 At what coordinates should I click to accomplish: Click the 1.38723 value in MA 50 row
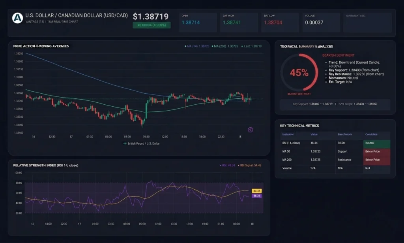click(315, 151)
